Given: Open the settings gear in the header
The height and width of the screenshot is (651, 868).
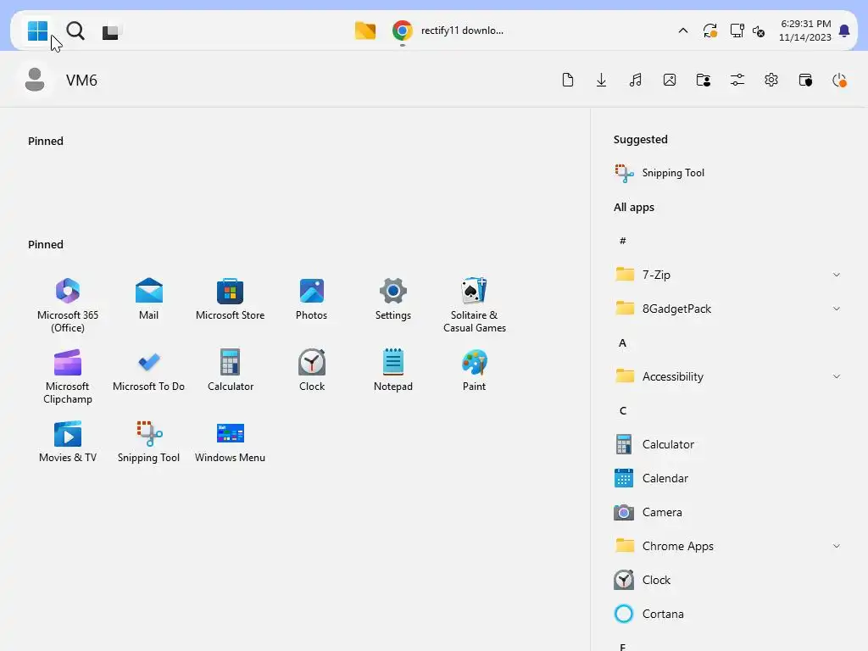Looking at the screenshot, I should tap(771, 81).
